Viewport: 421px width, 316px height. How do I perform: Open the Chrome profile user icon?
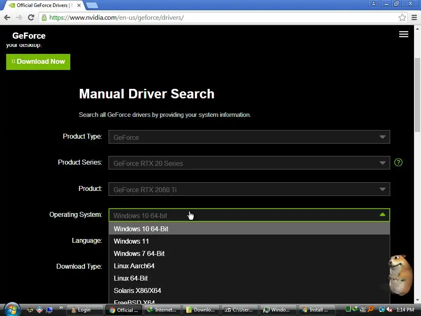pyautogui.click(x=373, y=3)
